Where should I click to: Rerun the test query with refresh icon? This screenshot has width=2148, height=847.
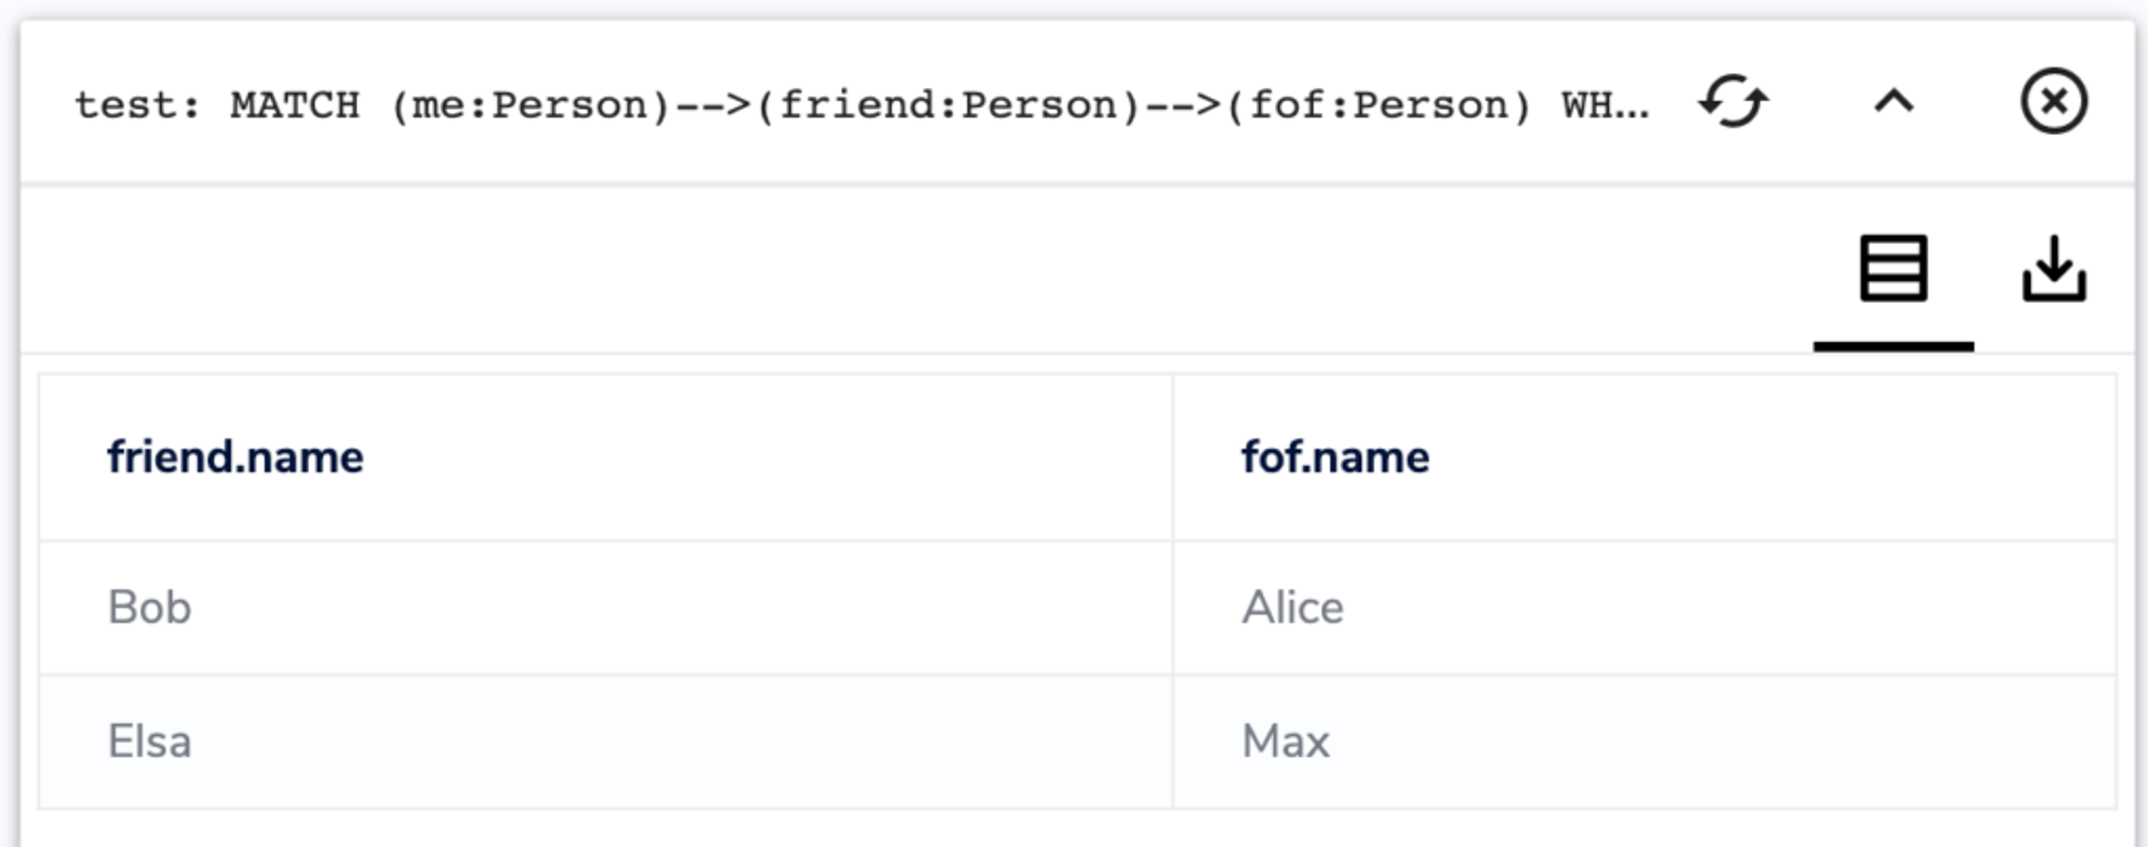coord(1734,102)
